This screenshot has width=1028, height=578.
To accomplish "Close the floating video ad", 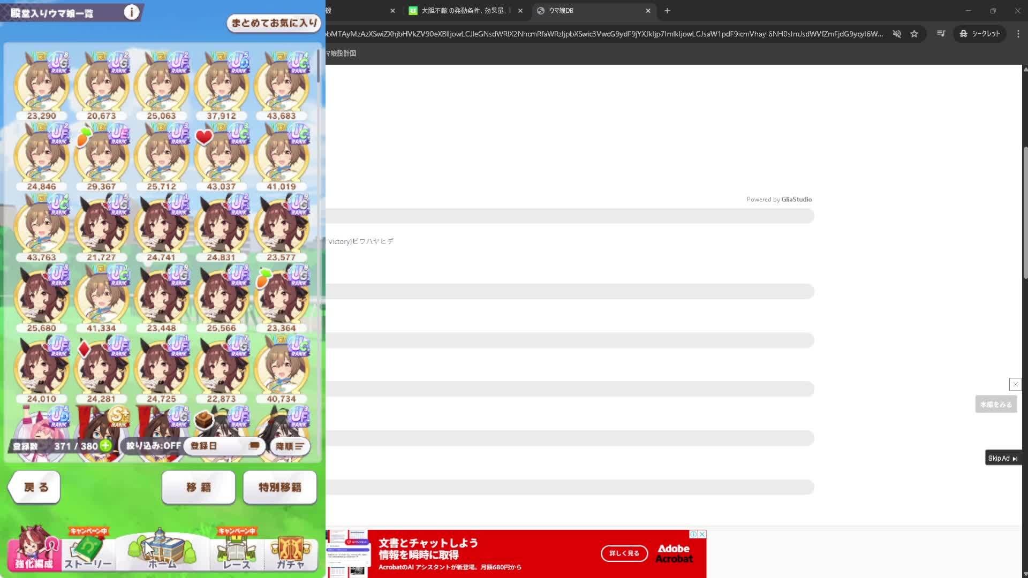I will (1015, 384).
